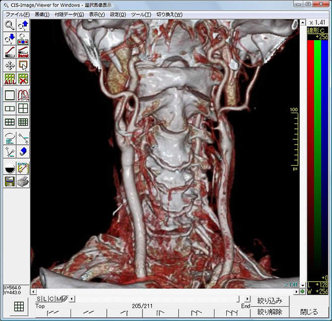This screenshot has width=332, height=321.
Task: Click the vertical scrollbar up arrow
Action: (x=303, y=22)
